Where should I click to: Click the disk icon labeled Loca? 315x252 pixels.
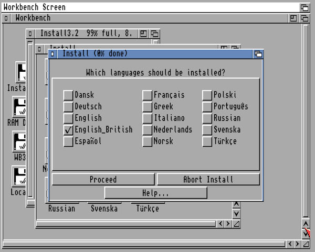tap(19, 177)
